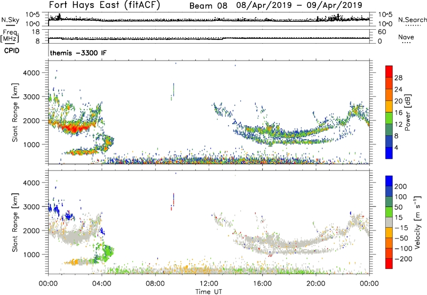Click the '-15' value on Velocity colorbar

[401, 228]
